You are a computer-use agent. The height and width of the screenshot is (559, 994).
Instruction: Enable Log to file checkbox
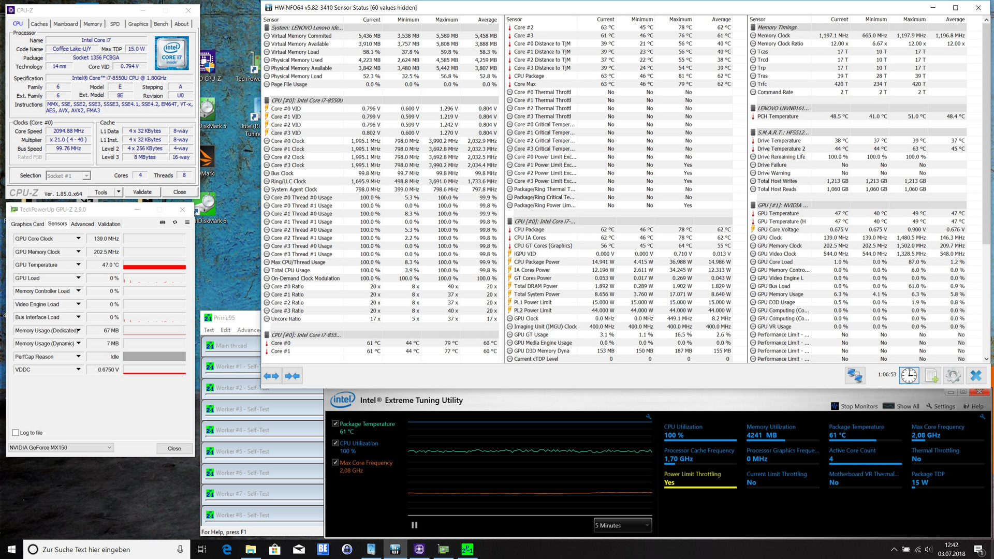(x=16, y=433)
